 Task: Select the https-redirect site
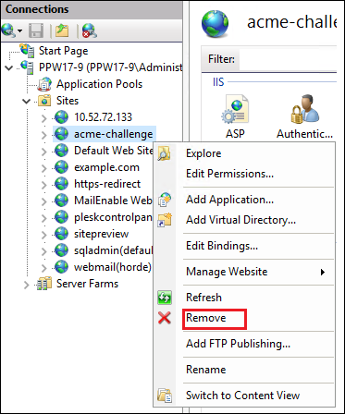click(x=107, y=184)
